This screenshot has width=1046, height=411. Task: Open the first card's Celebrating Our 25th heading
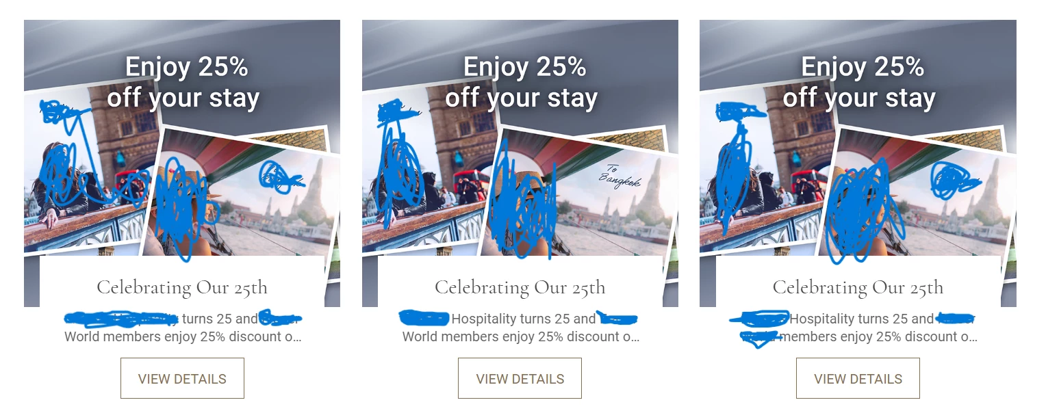tap(182, 287)
